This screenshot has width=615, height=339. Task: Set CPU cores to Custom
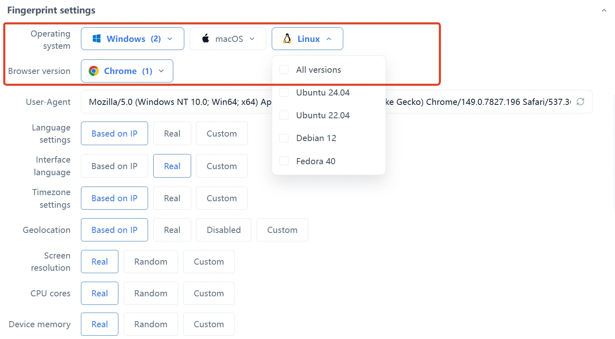point(209,293)
